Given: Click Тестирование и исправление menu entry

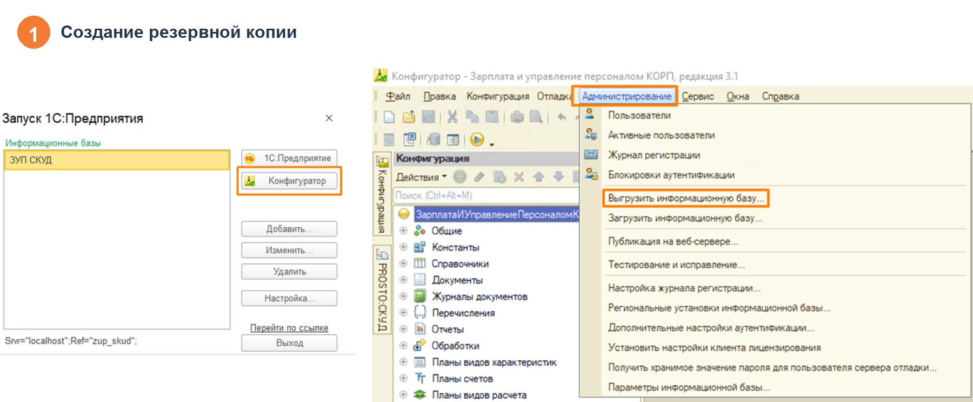Looking at the screenshot, I should click(x=676, y=265).
